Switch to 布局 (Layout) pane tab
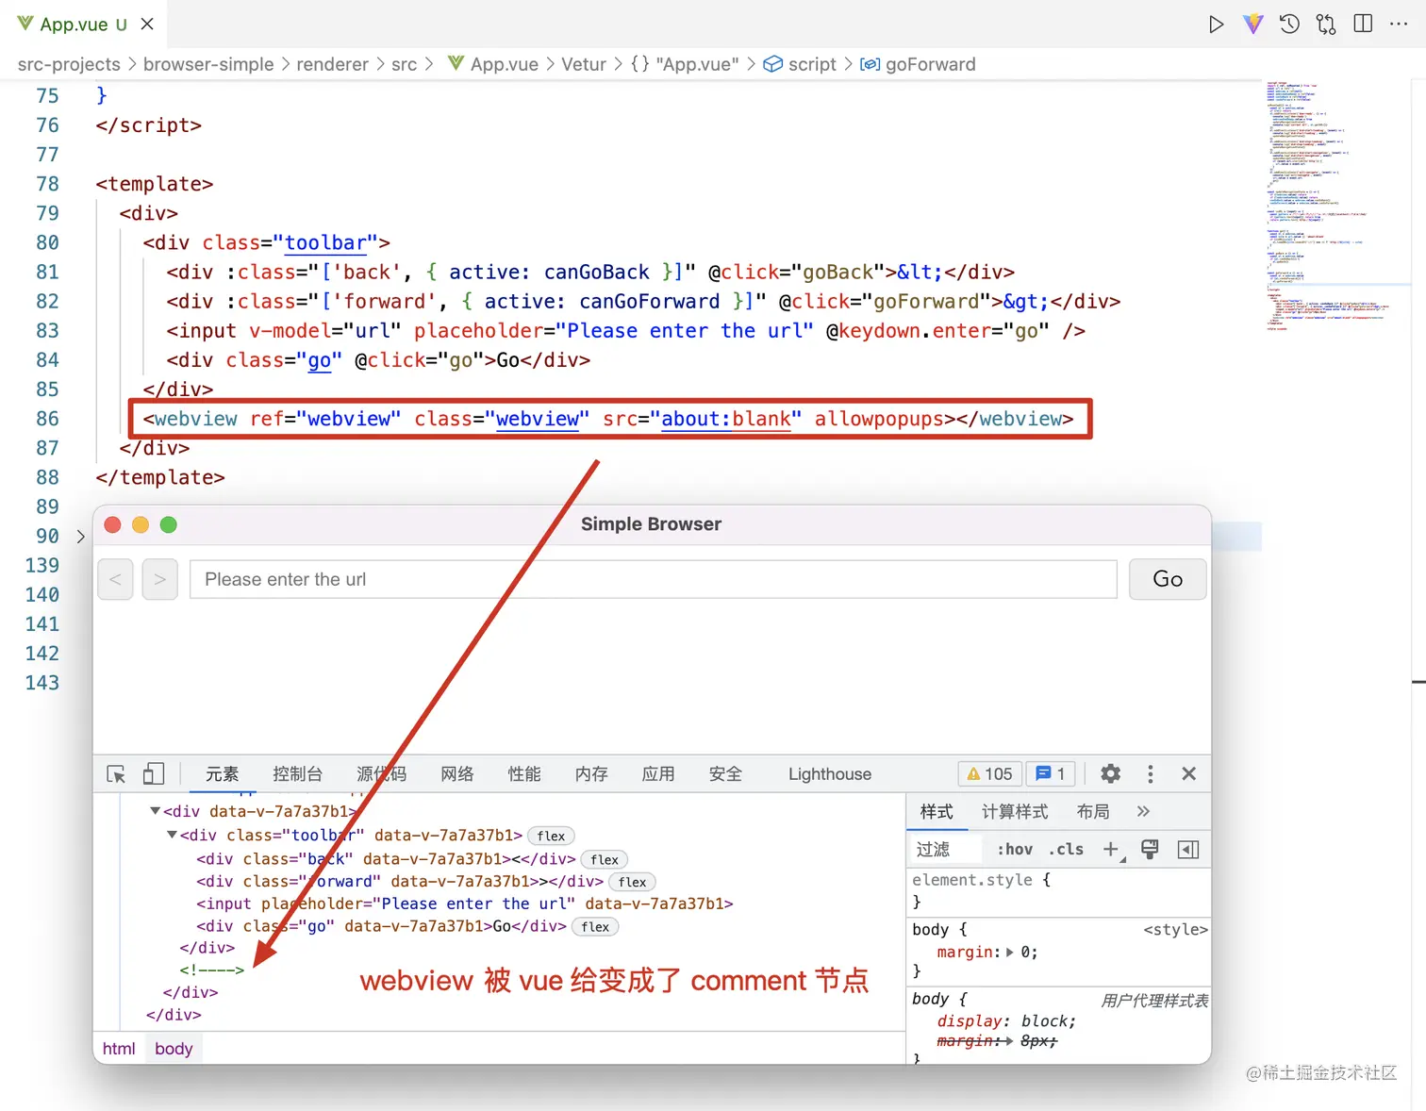 click(1093, 812)
